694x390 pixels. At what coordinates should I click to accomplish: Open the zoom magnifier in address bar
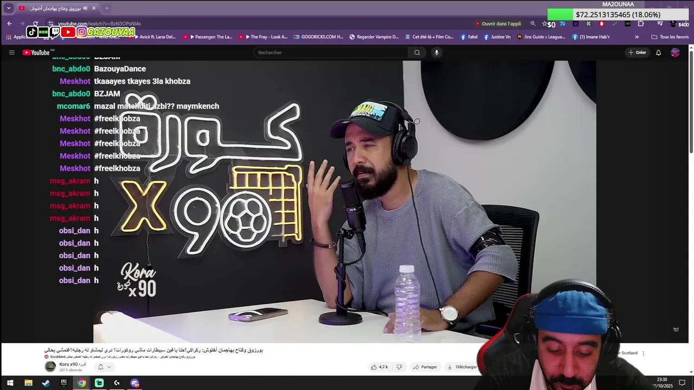[533, 24]
